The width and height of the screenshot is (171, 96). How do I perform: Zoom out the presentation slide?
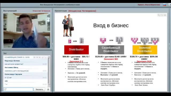tap(162, 15)
